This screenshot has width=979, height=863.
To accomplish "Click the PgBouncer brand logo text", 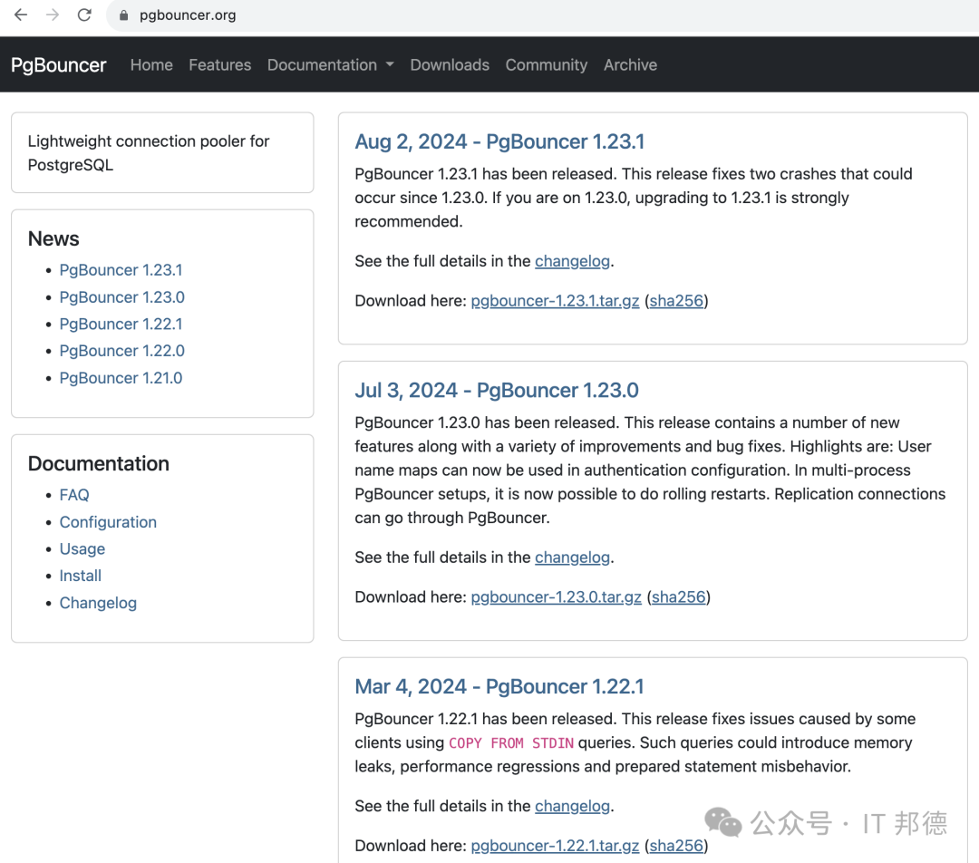I will tap(59, 65).
